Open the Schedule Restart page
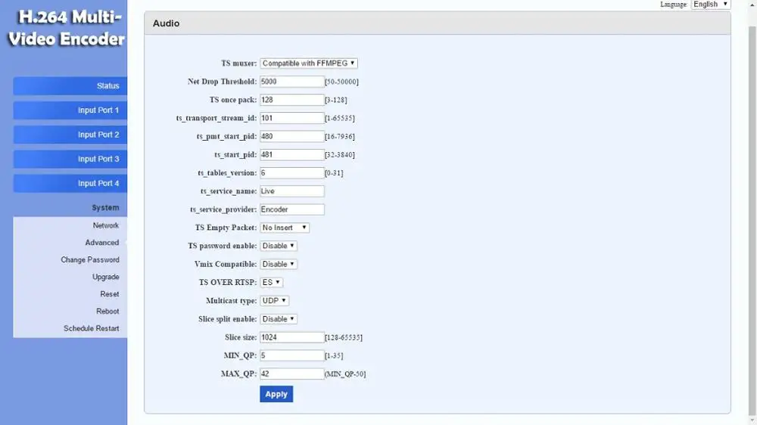 pyautogui.click(x=92, y=328)
